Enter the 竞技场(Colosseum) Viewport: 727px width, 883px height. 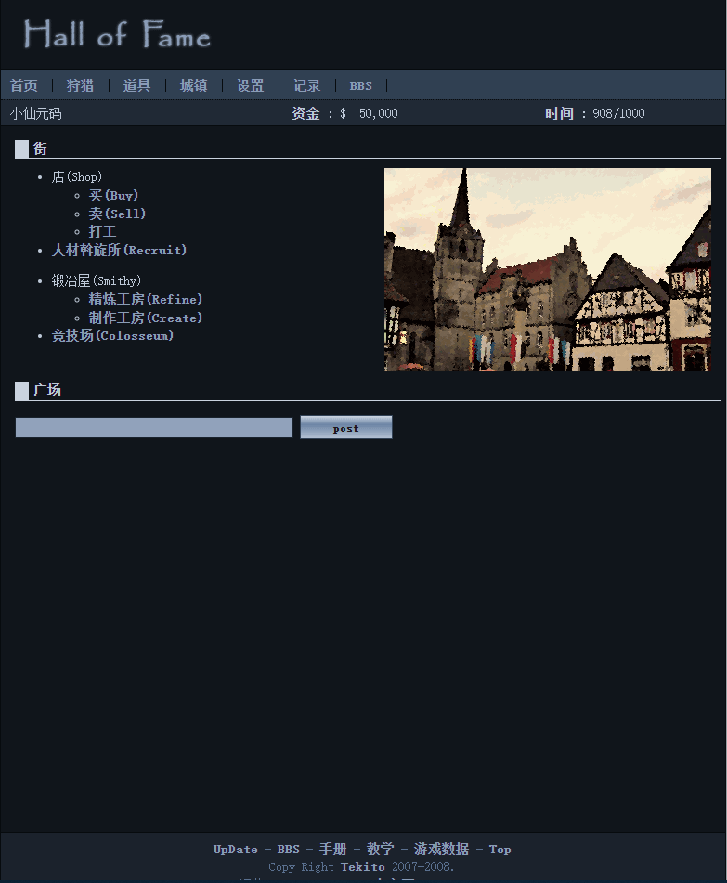112,335
